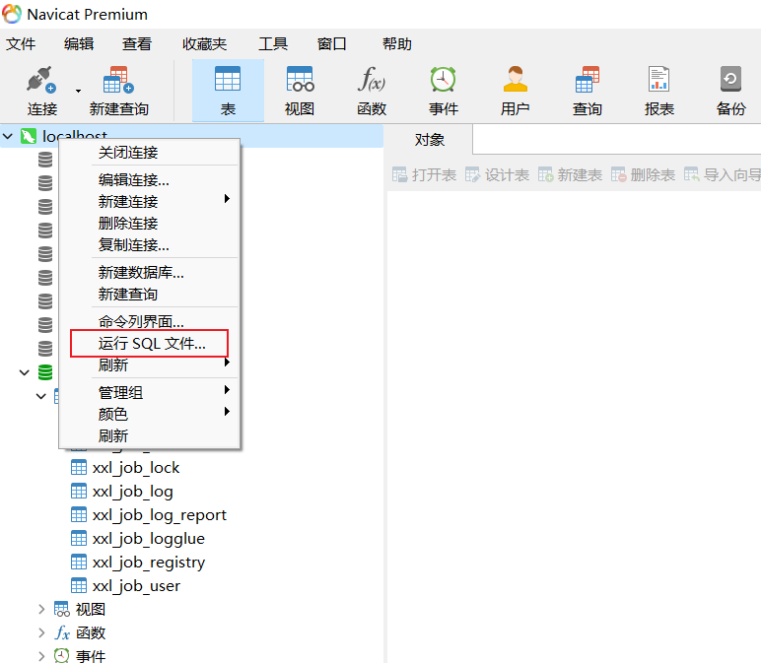The height and width of the screenshot is (663, 761).
Task: Click the 新建表 button
Action: pyautogui.click(x=570, y=174)
